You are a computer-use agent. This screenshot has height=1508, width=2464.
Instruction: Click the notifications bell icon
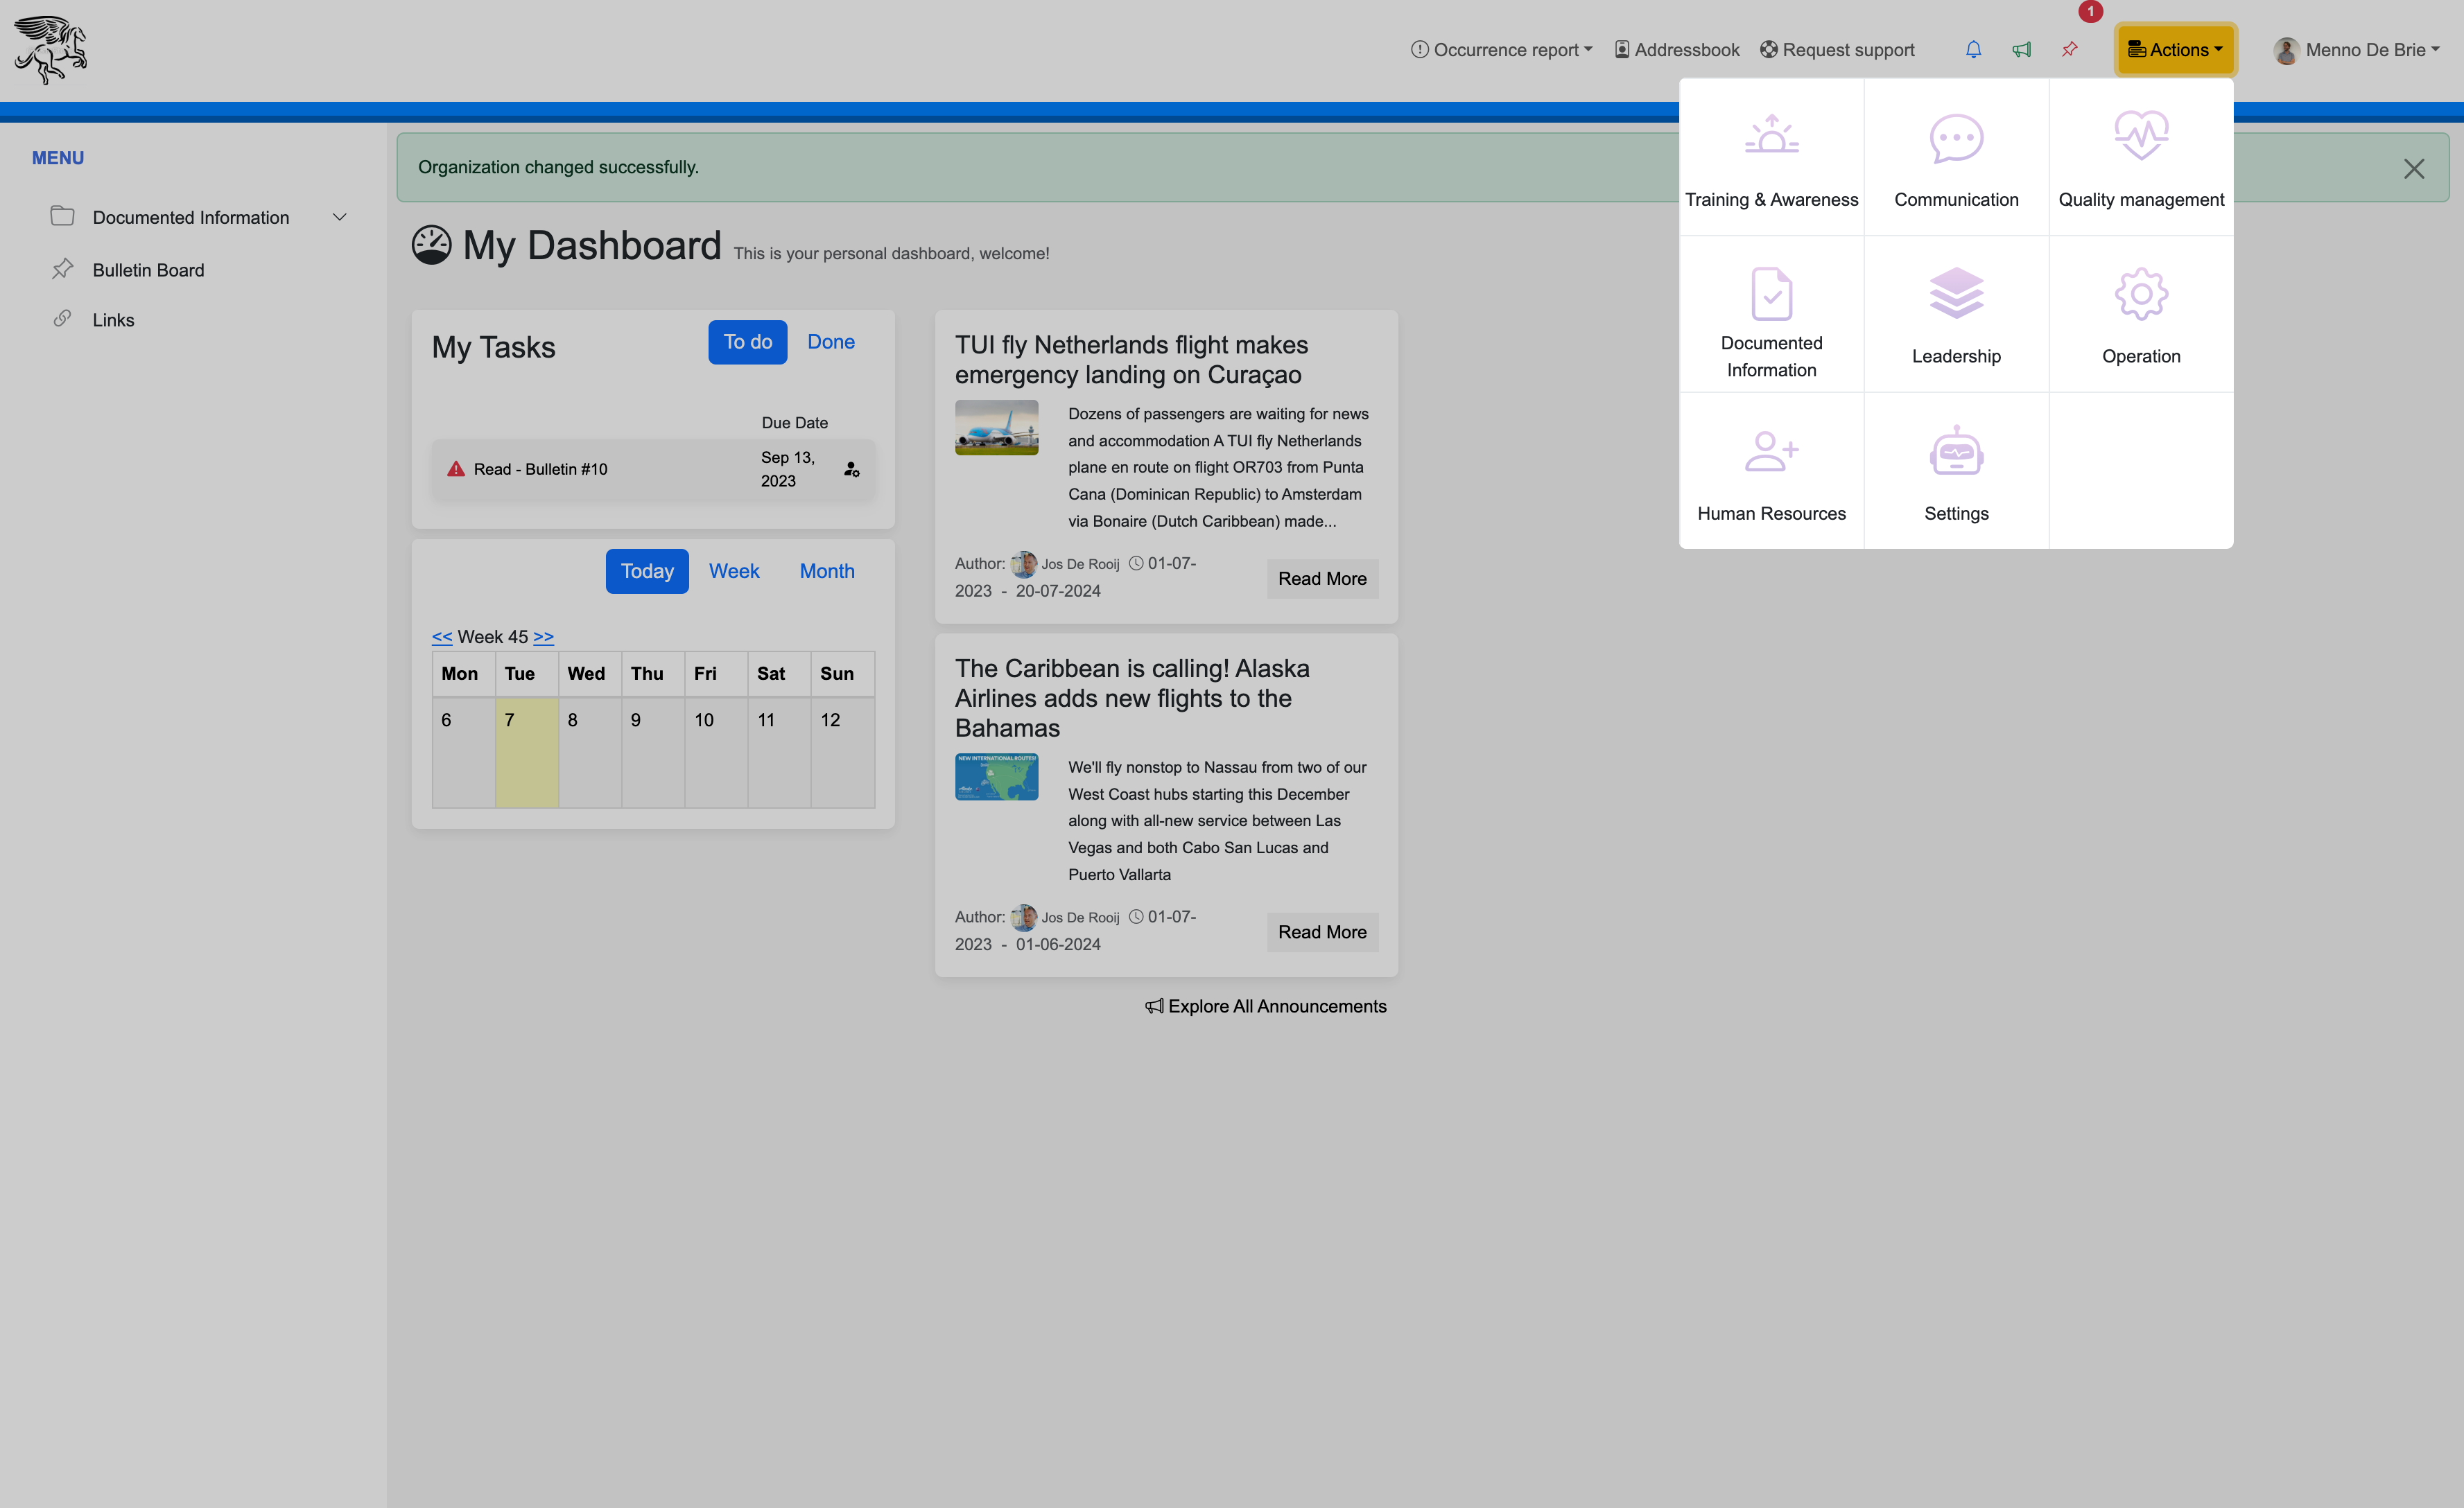pos(1973,50)
